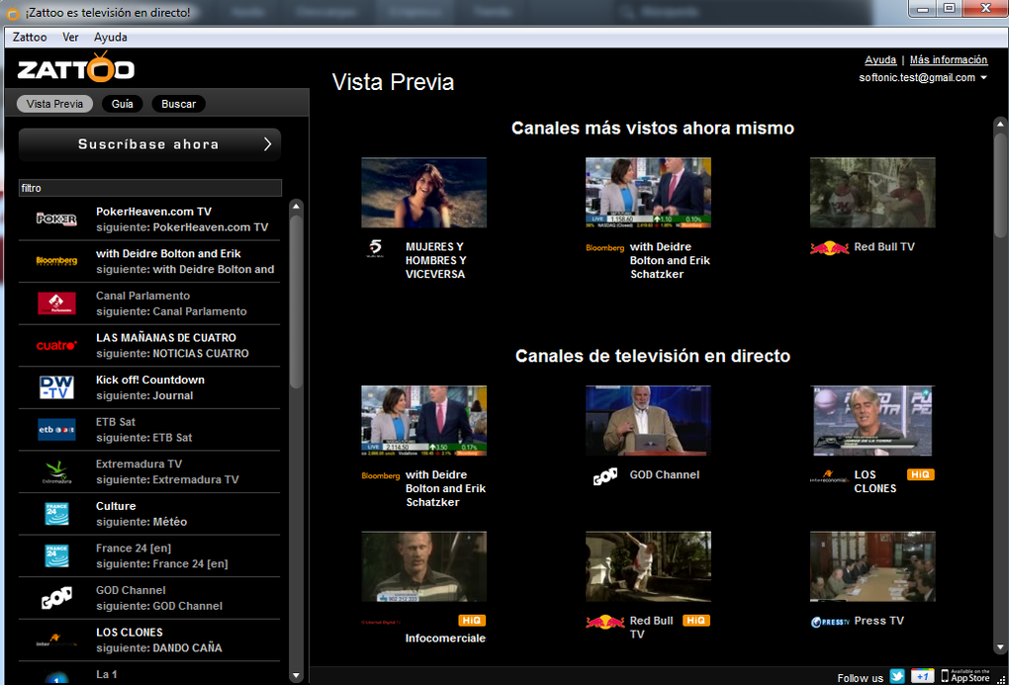Screen dimensions: 1009x685
Task: Click main panel scrollbar up arrow
Action: [x=1000, y=123]
